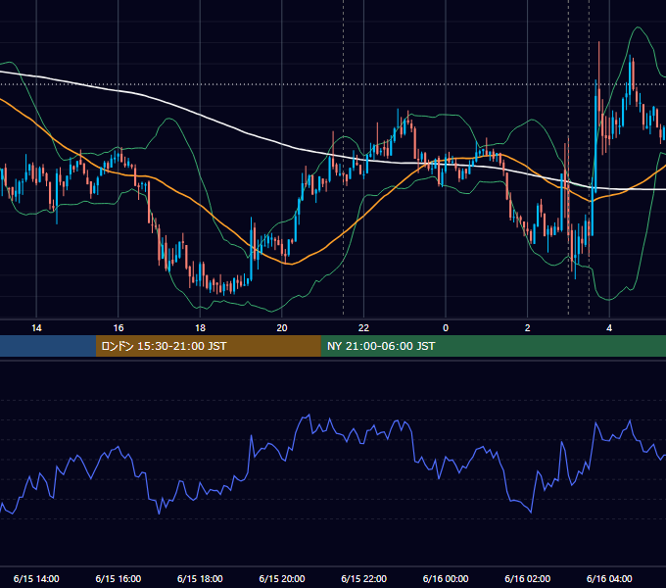Click the 6/16 00:00 date label
The width and height of the screenshot is (666, 588).
(x=446, y=578)
